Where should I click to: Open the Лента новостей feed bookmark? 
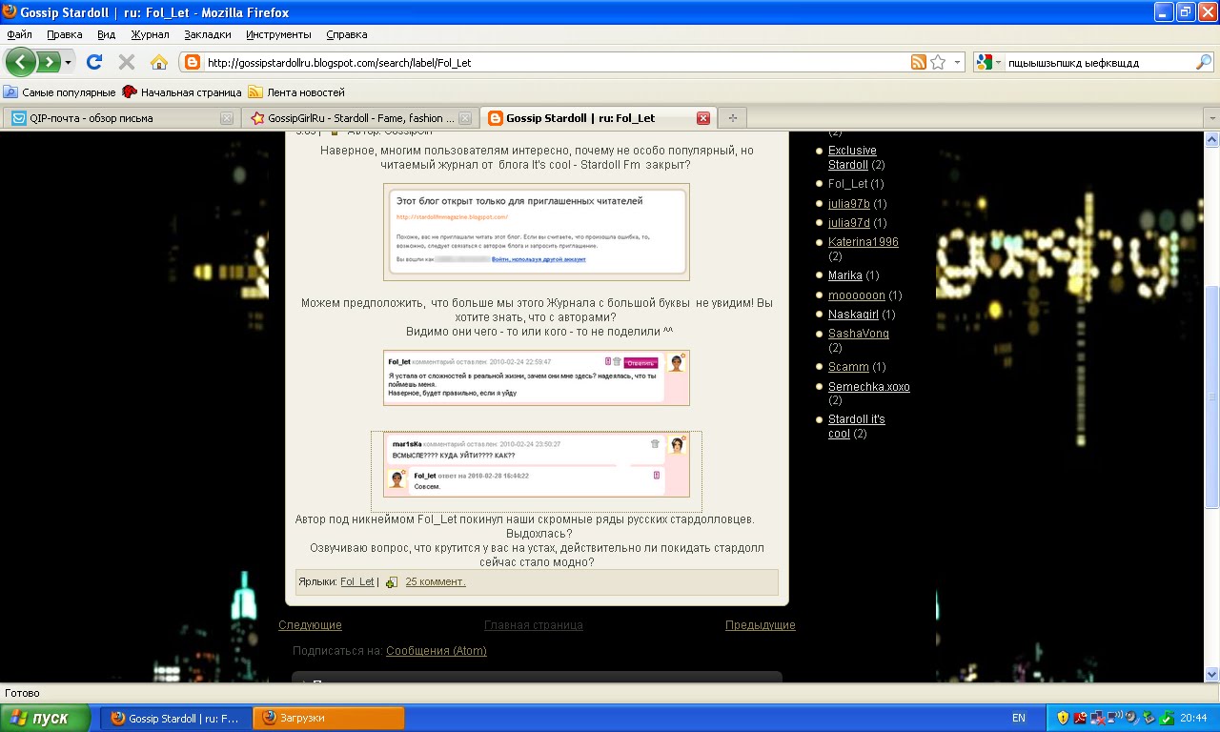click(x=296, y=92)
